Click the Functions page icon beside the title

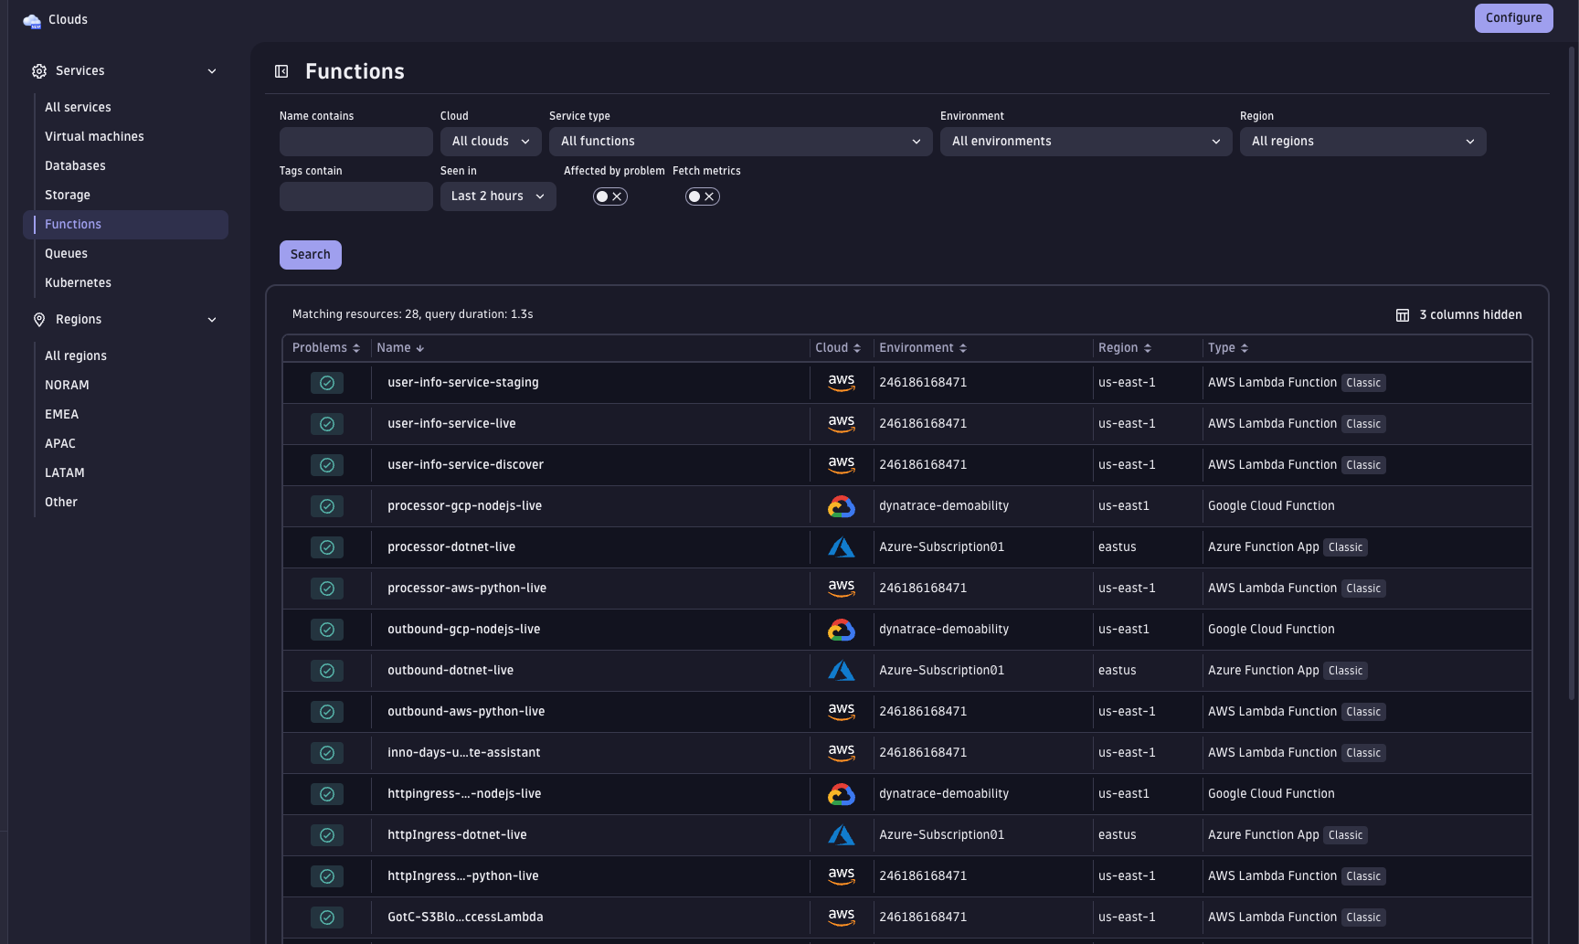click(x=281, y=70)
